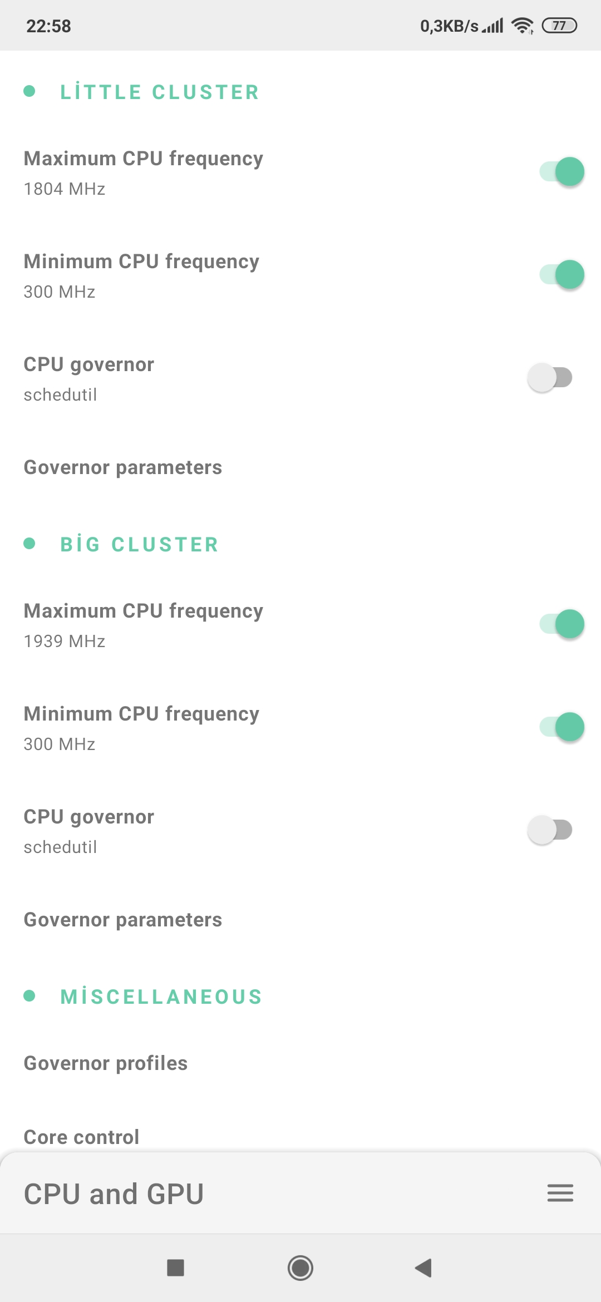Image resolution: width=601 pixels, height=1302 pixels.
Task: Tap the cellular signal strength icon
Action: point(493,26)
